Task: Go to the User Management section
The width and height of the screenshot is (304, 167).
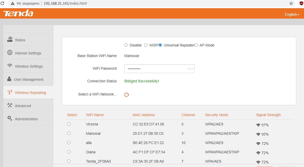Action: 28,79
